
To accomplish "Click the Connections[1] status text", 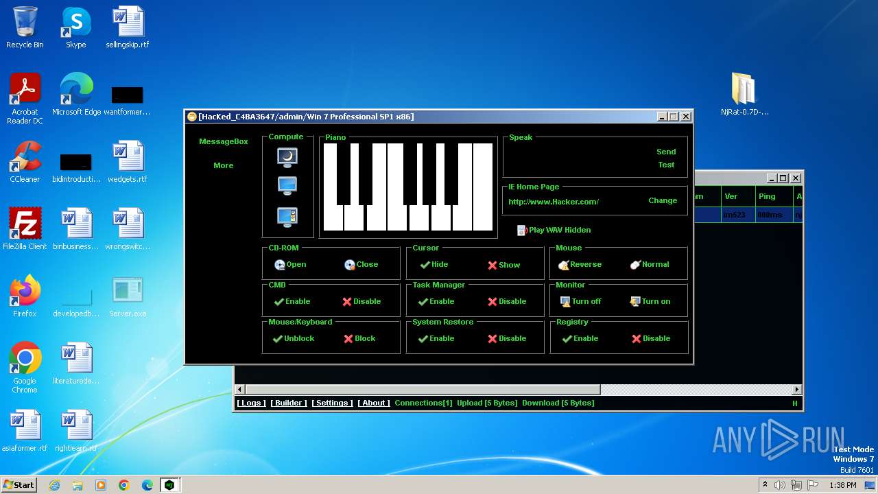I will click(423, 403).
